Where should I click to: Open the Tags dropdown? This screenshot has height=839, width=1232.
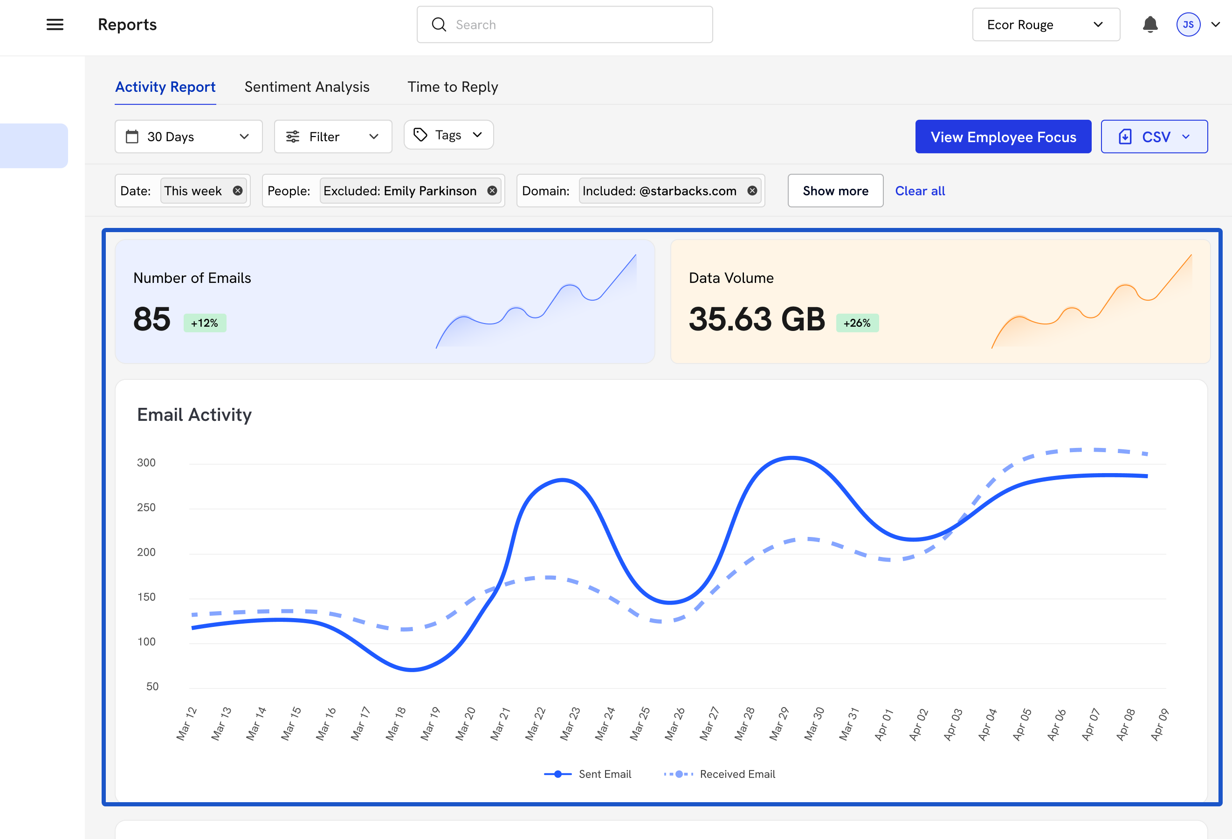pos(448,135)
